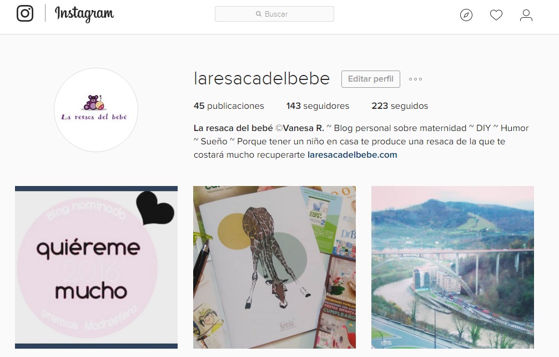Click the Editar perfil button
559x357 pixels.
370,79
